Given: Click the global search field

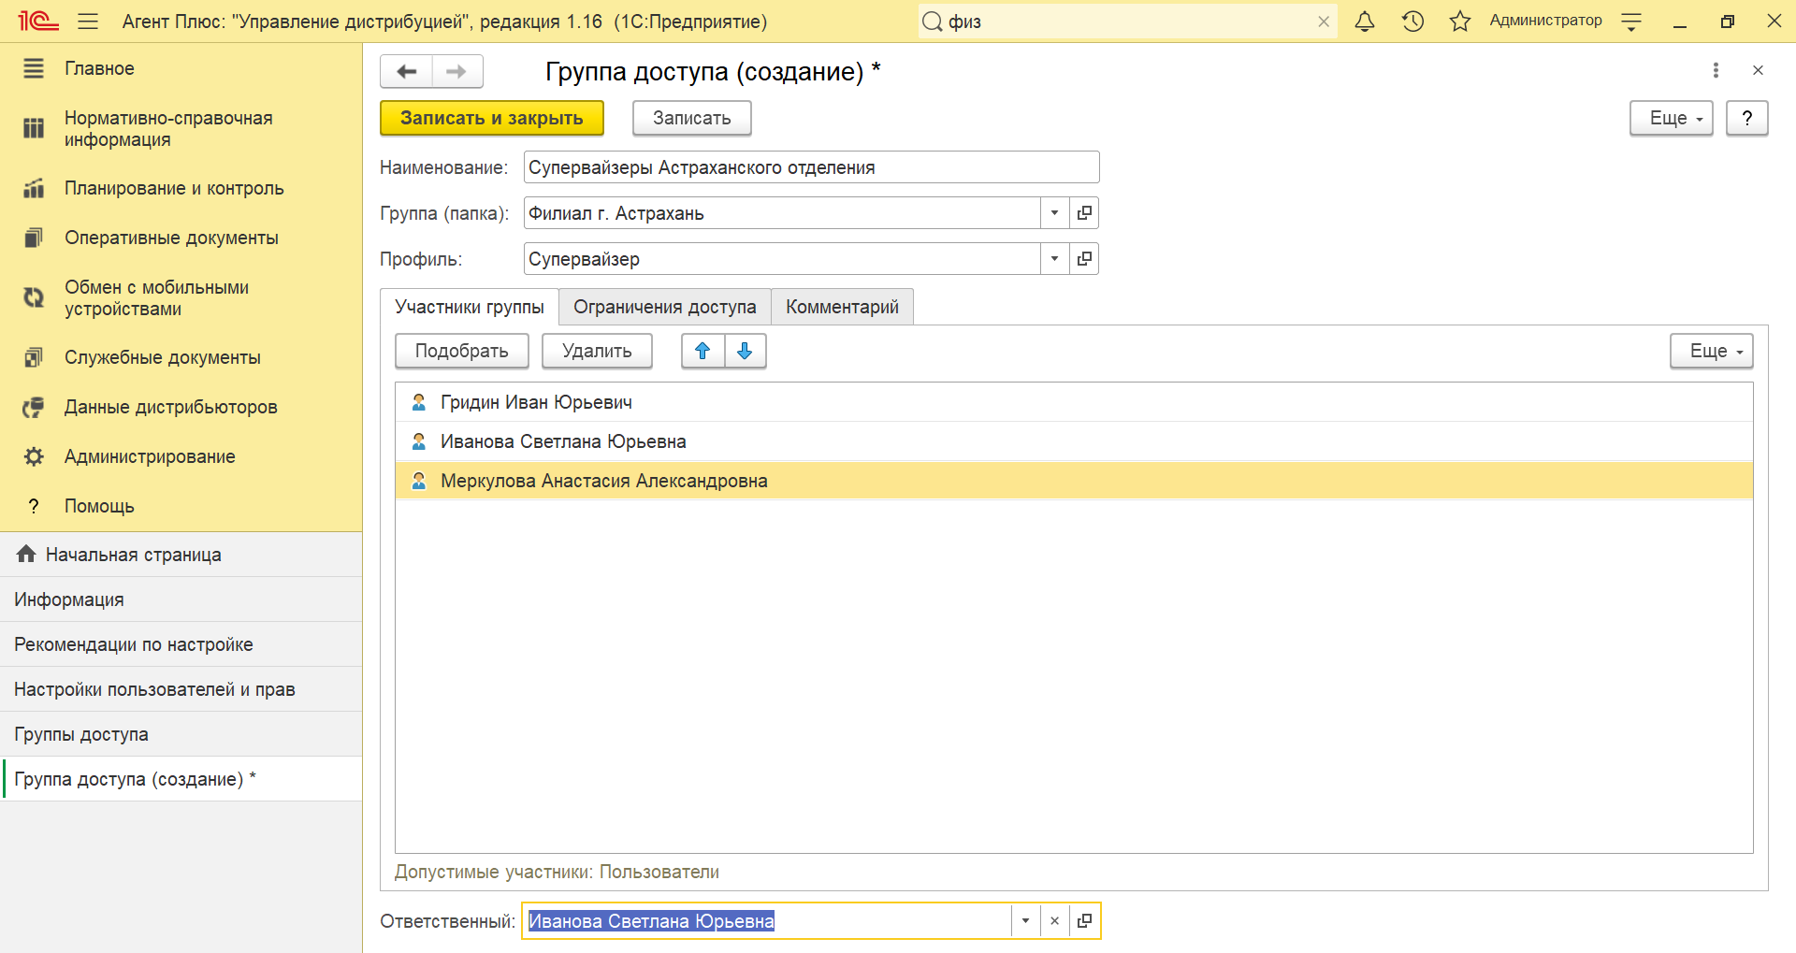Looking at the screenshot, I should [x=1127, y=22].
